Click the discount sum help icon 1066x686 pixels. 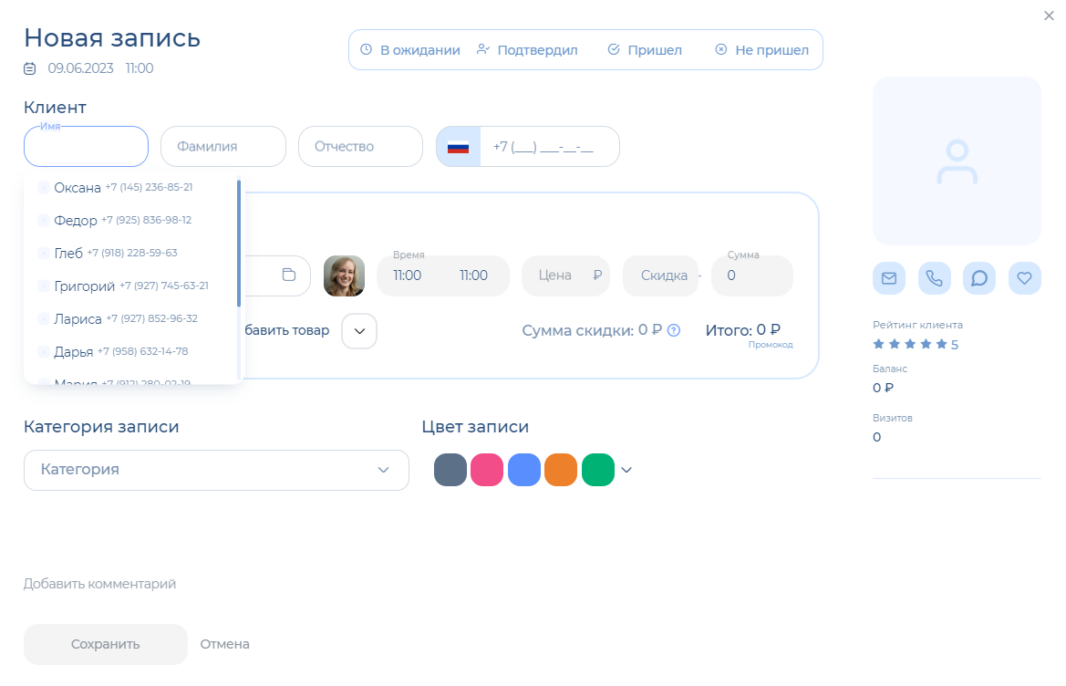coord(674,330)
